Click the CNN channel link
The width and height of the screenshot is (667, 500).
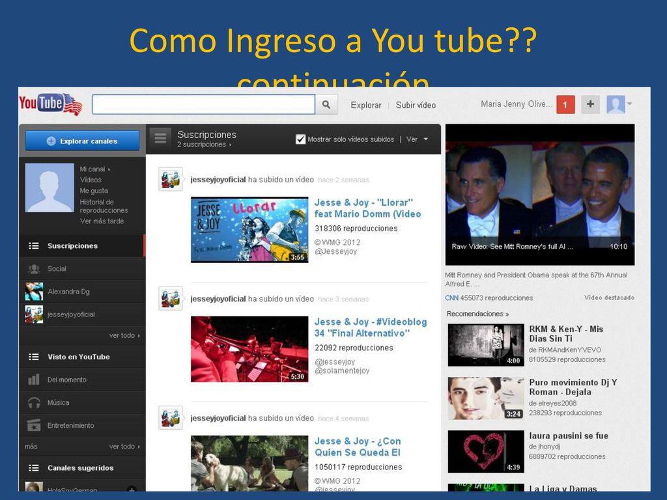pos(452,298)
